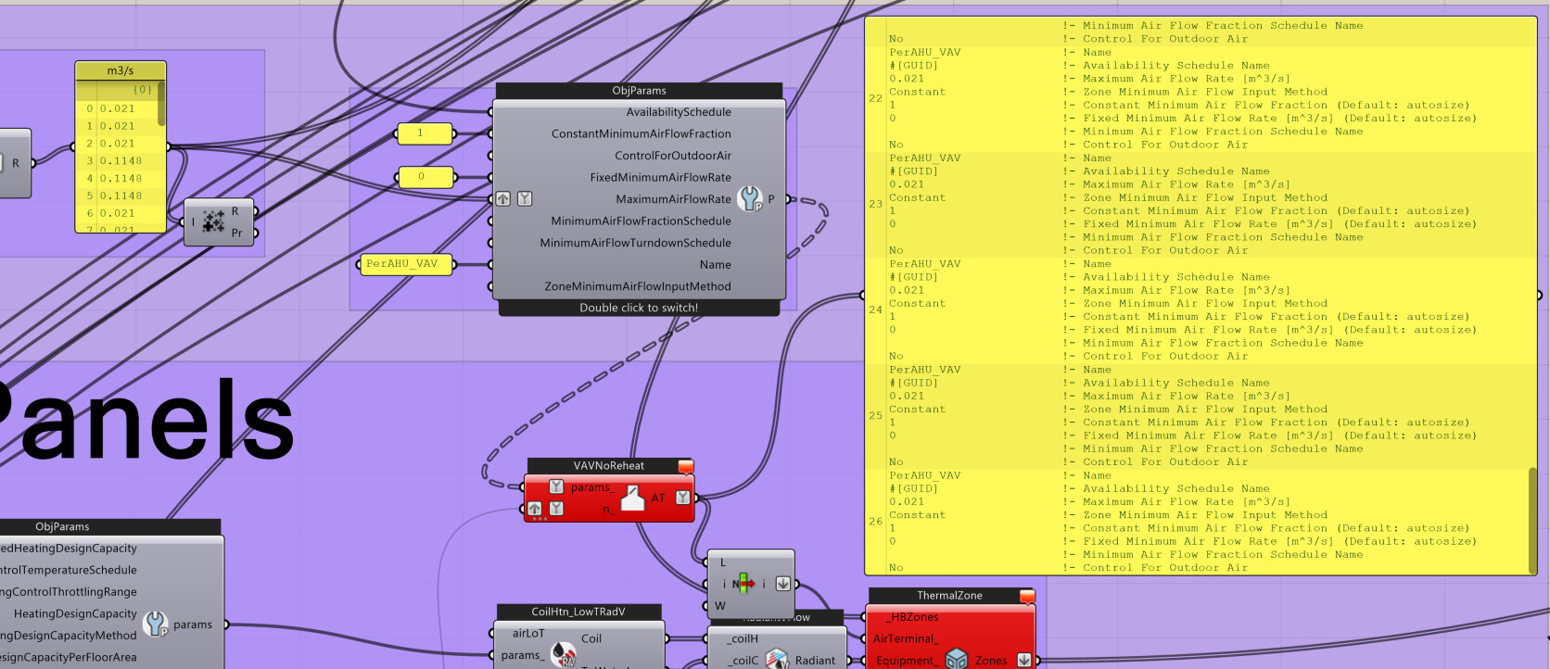Click the ThermalZone cube icon
Viewport: 1550px width, 669px height.
956,660
